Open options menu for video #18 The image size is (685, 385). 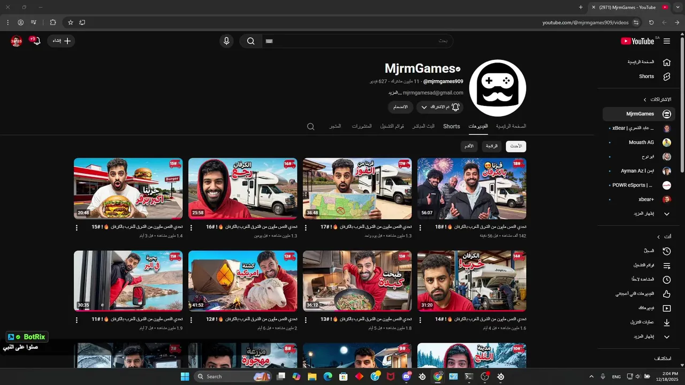coord(420,227)
